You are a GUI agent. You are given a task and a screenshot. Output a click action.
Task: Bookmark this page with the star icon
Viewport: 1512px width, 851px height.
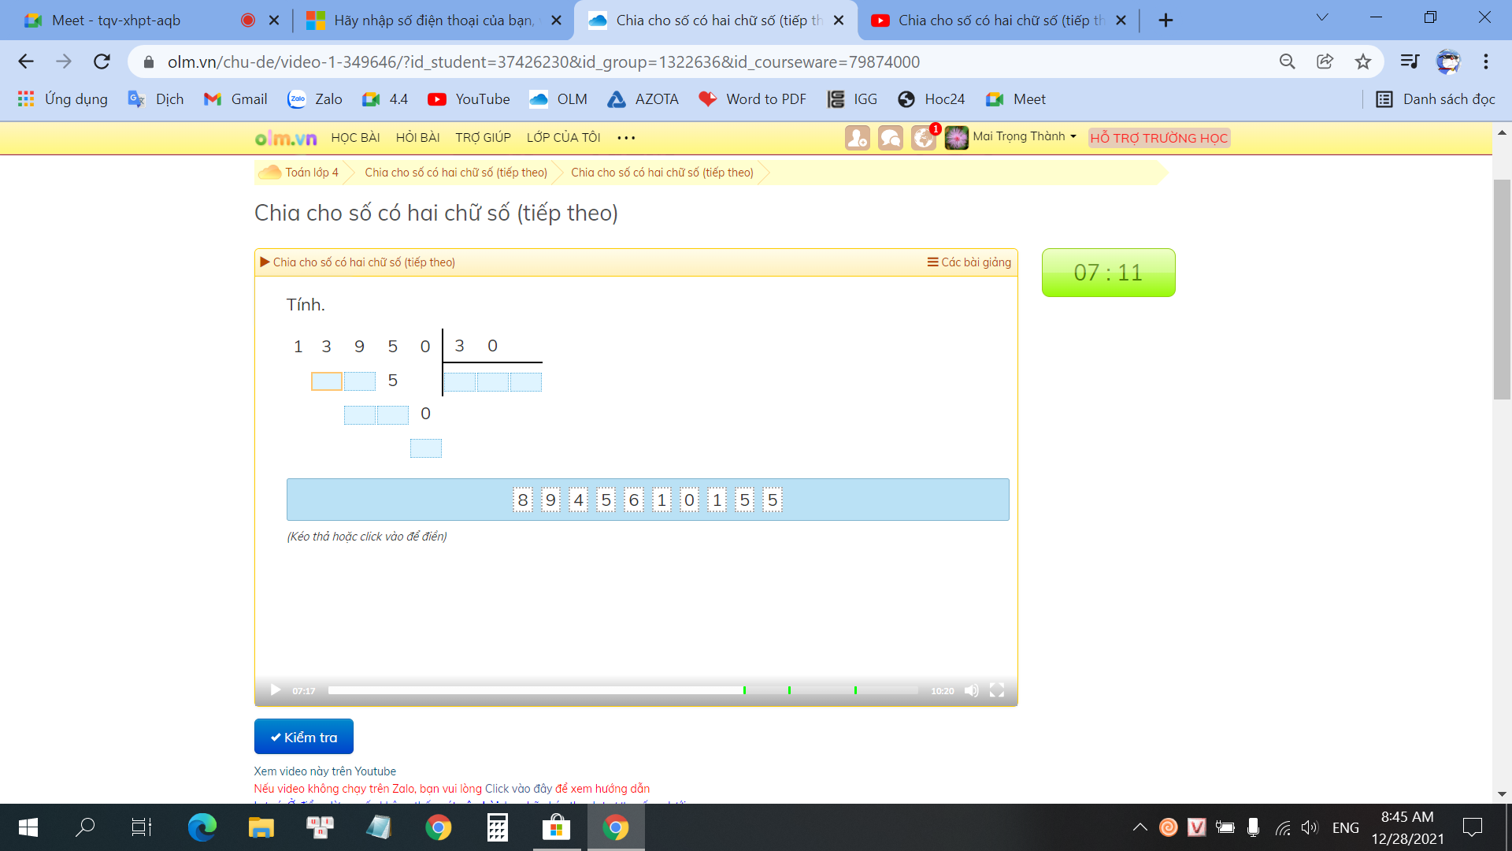pyautogui.click(x=1363, y=61)
